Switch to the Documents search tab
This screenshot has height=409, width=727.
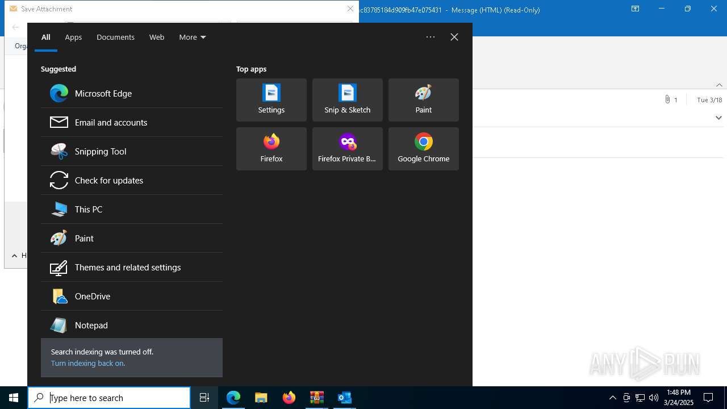click(115, 37)
